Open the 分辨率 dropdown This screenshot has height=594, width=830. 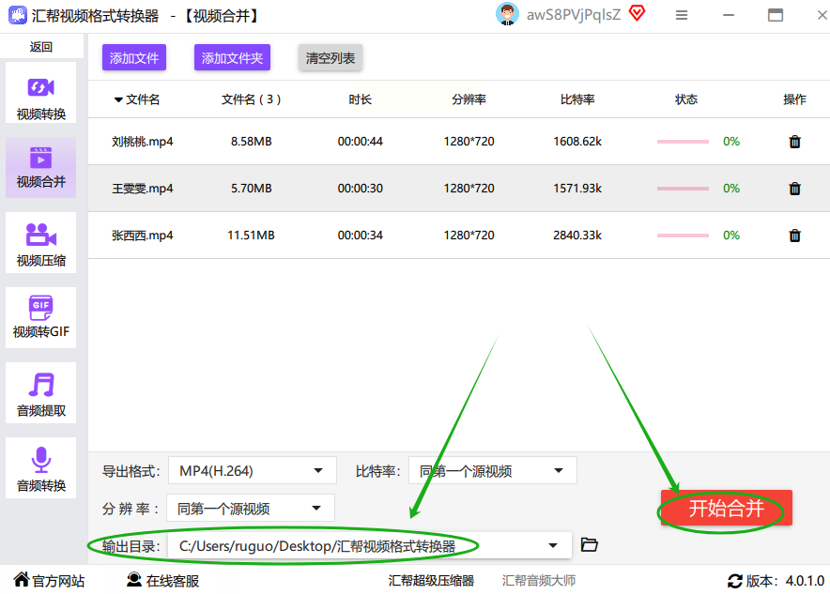click(x=251, y=508)
